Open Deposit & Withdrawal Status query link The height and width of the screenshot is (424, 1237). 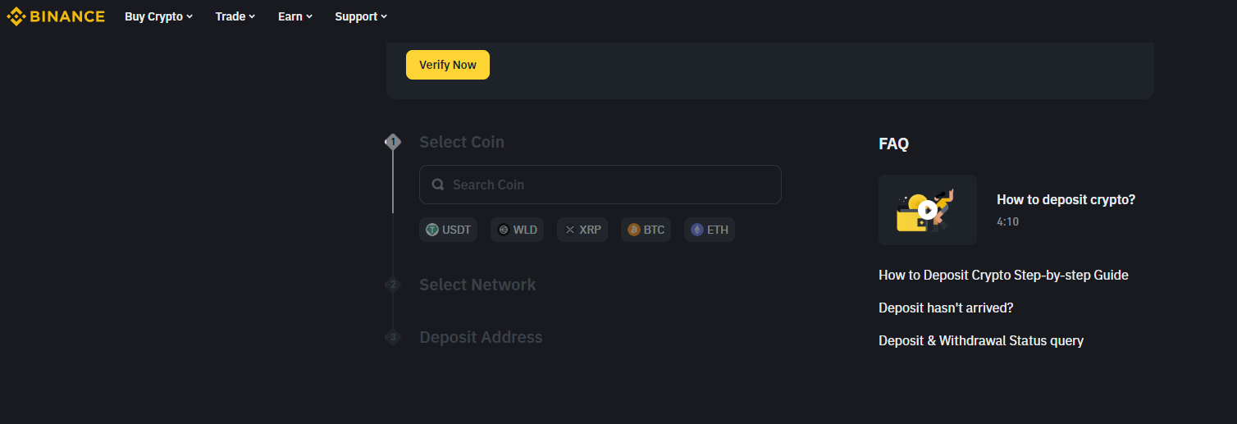tap(981, 340)
